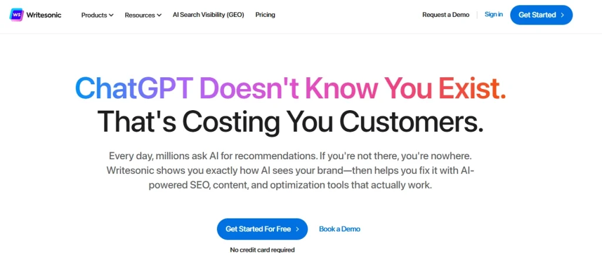The height and width of the screenshot is (253, 602).
Task: Click Get Started For Free button
Action: (262, 229)
